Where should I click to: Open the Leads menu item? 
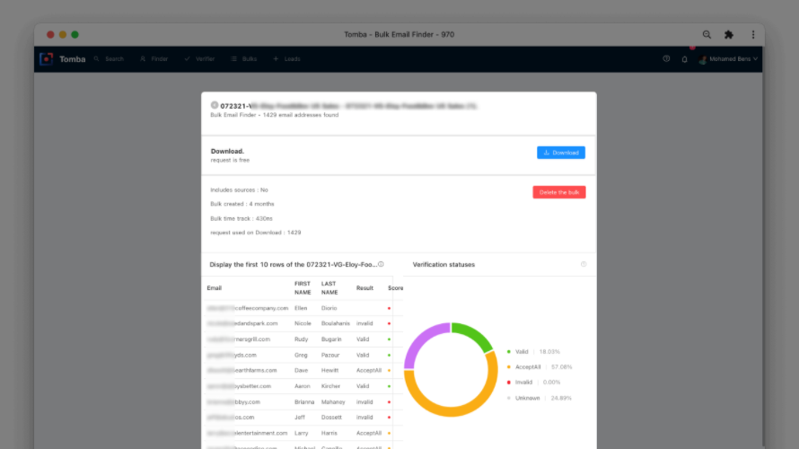[286, 59]
